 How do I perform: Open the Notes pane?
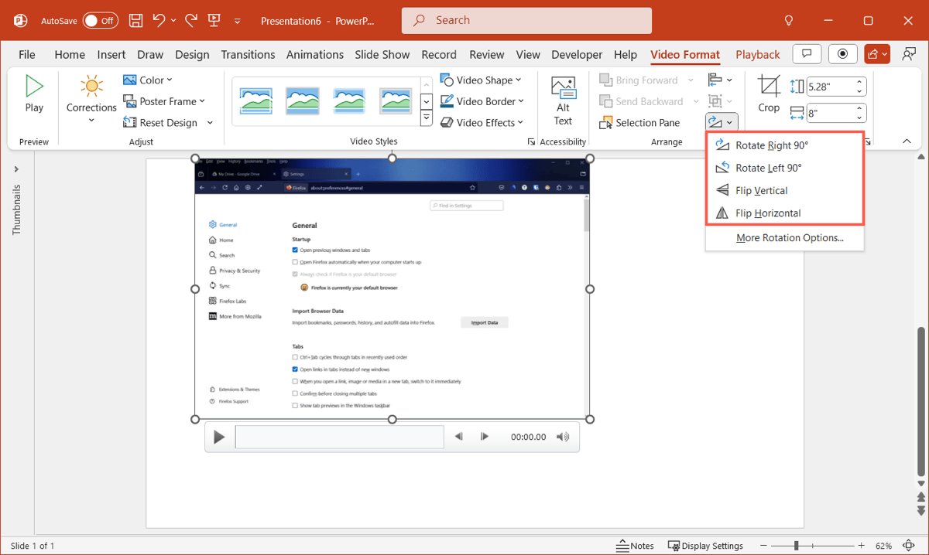(x=636, y=546)
